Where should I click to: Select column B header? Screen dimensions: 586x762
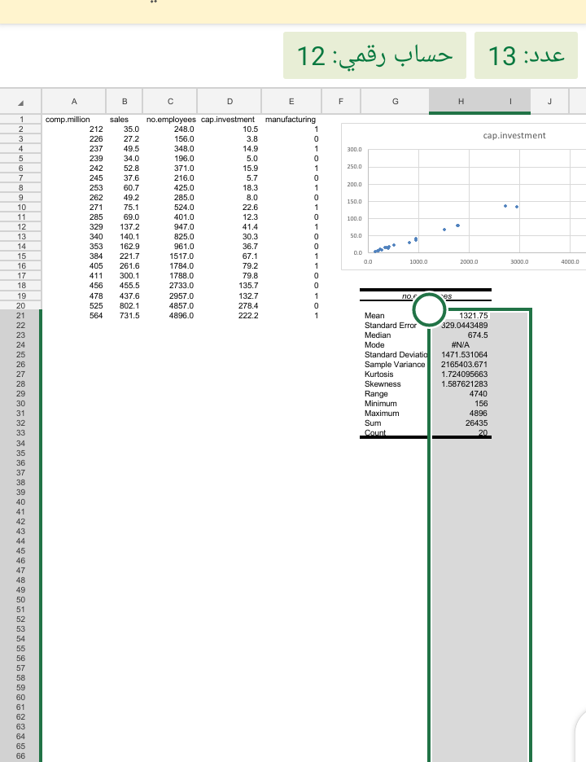(125, 101)
